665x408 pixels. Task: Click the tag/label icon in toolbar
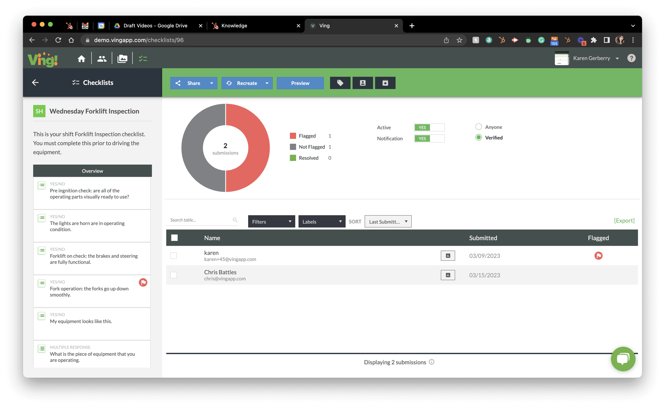point(340,83)
